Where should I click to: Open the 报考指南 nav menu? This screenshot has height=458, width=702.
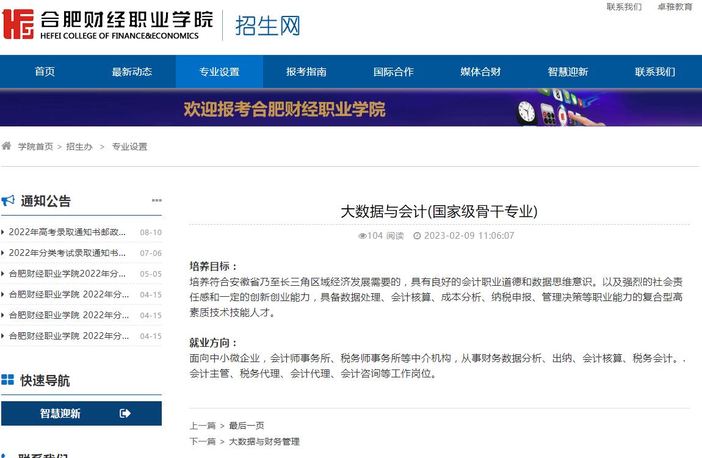click(306, 71)
